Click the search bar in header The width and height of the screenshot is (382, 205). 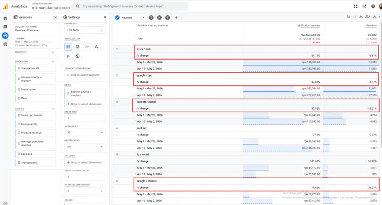coord(130,6)
